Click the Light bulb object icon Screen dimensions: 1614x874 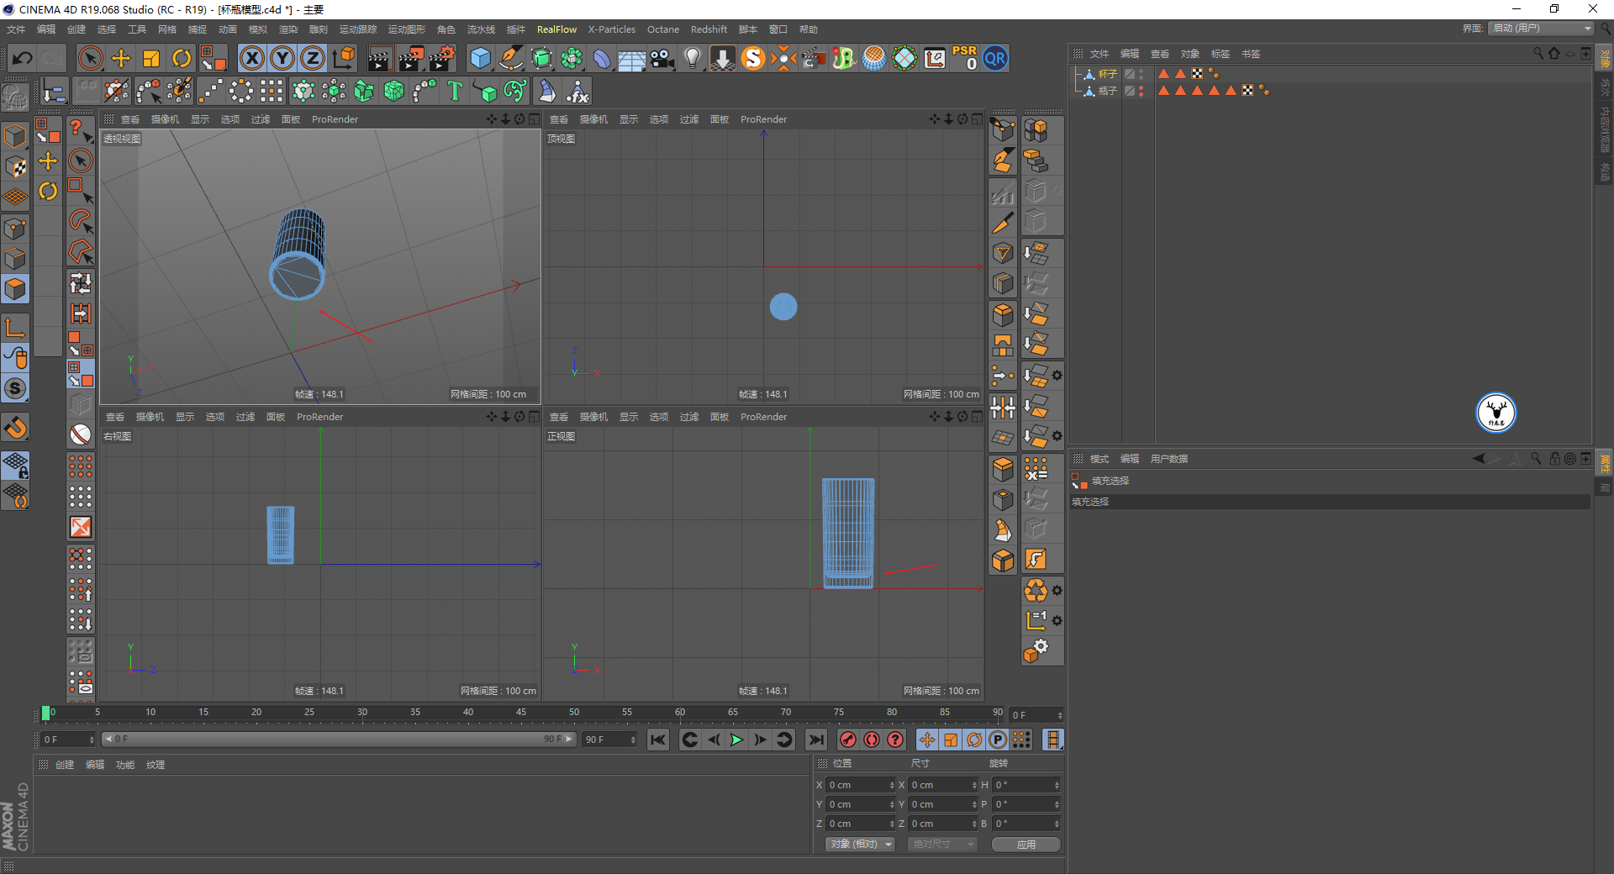pyautogui.click(x=692, y=59)
